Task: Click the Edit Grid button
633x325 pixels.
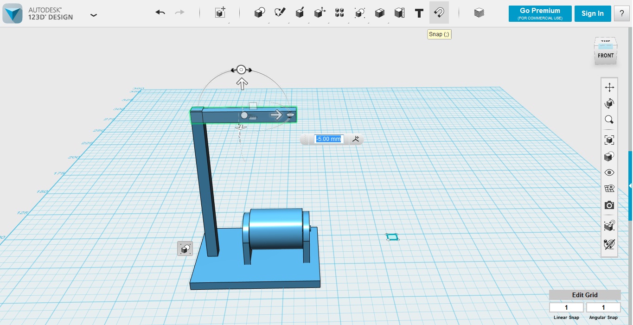Action: tap(585, 295)
